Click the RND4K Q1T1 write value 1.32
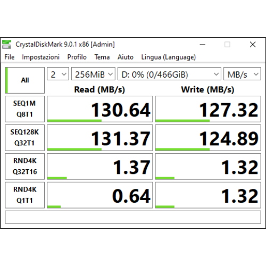The image size is (266, 266). pos(208,195)
